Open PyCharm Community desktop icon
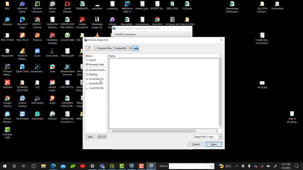The height and width of the screenshot is (170, 303). (37, 7)
